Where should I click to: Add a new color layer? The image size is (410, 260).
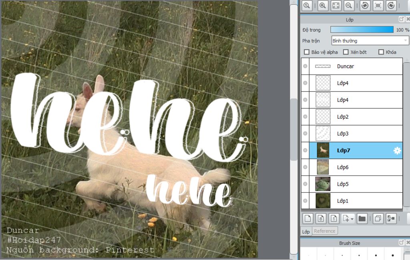click(308, 218)
